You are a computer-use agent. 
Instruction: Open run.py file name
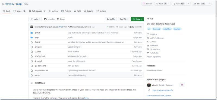click(37, 75)
